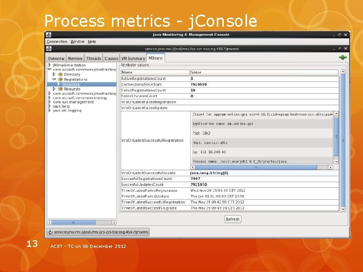The image size is (363, 272).
Task: Click the attribute table scroll up arrow
Action: coord(343,72)
